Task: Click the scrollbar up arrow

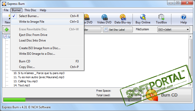Action: tap(190, 37)
